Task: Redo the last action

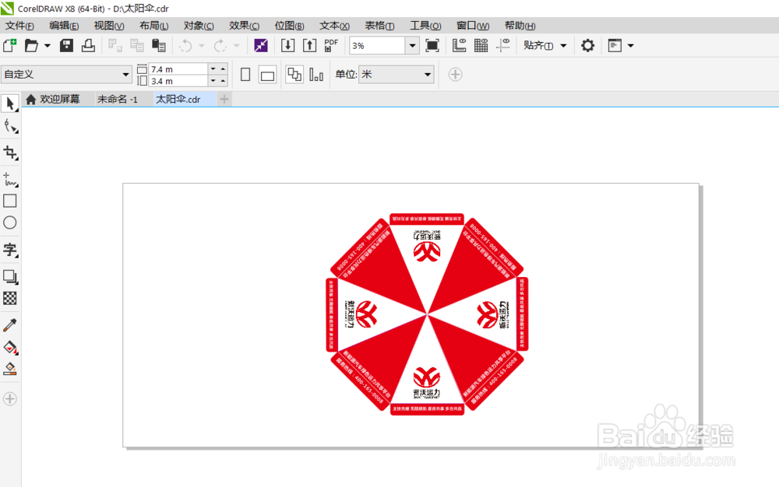Action: click(x=220, y=46)
